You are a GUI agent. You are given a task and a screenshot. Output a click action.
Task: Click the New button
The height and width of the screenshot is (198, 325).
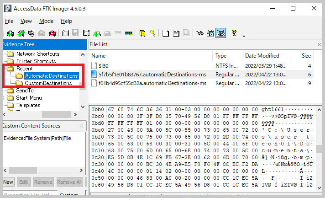(x=8, y=182)
